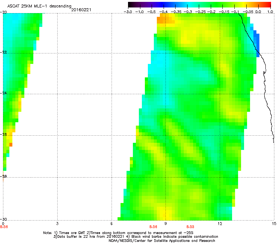The width and height of the screenshot is (277, 243).
Task: Click the '12' longitude axis label
Action: click(x=220, y=224)
